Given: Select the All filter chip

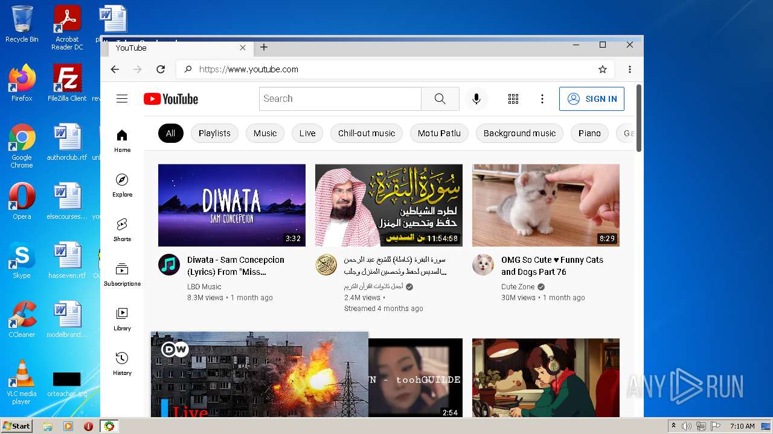Looking at the screenshot, I should coord(170,133).
